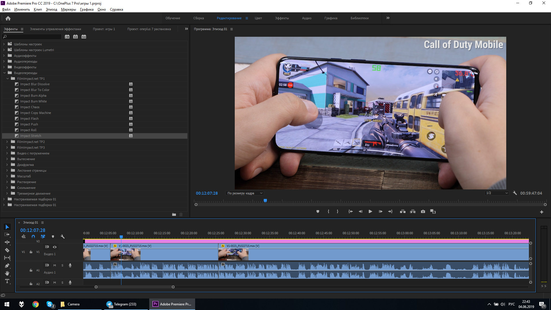551x310 pixels.
Task: Switch to Аудио workspace
Action: tap(306, 18)
